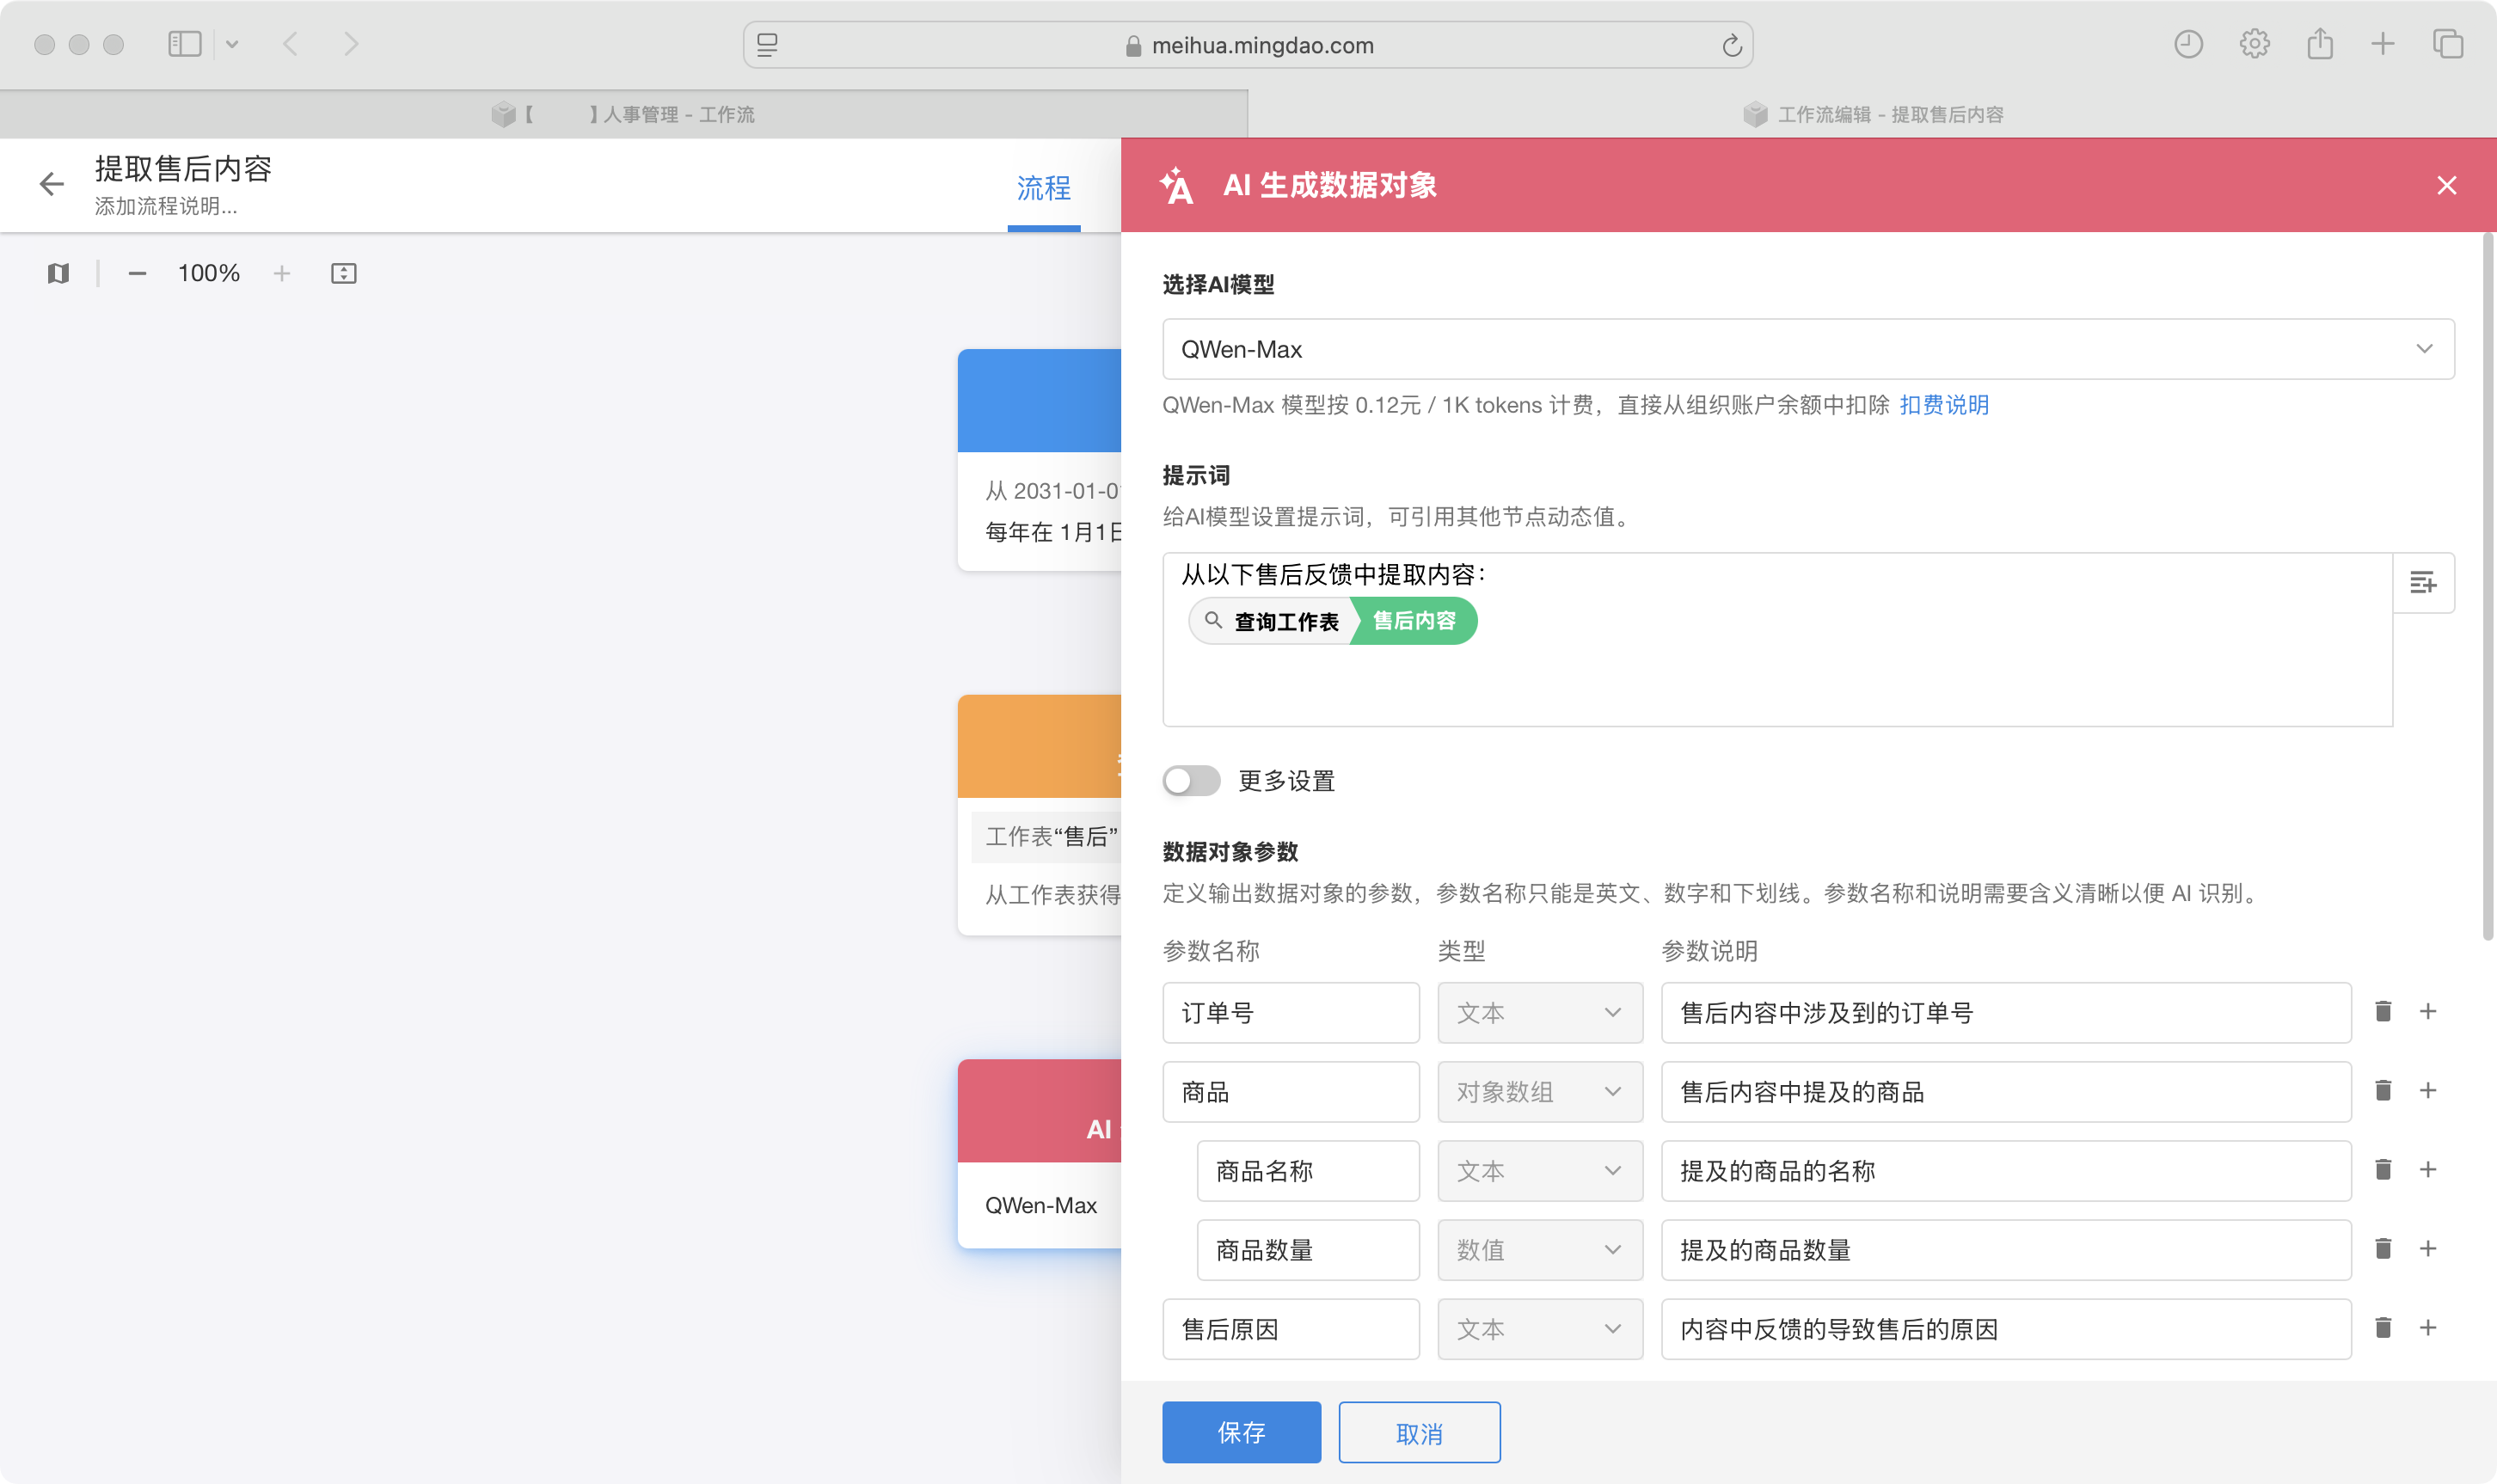Viewport: 2497px width, 1484px height.
Task: Click the Safari forward navigation arrow
Action: pyautogui.click(x=350, y=44)
